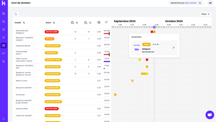Click the Michel Barnier progress bar
The width and height of the screenshot is (216, 122).
point(107,33)
